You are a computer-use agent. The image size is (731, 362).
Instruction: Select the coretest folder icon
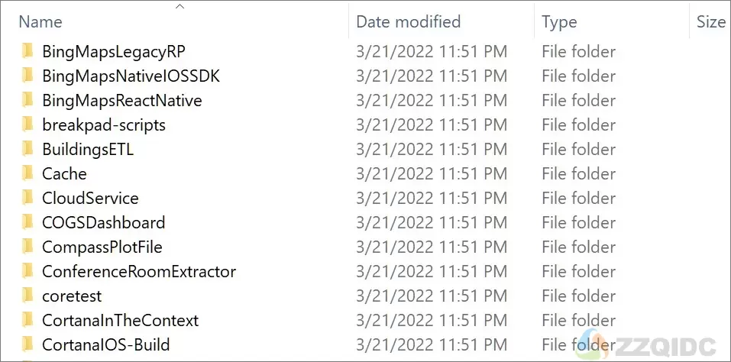click(x=28, y=296)
